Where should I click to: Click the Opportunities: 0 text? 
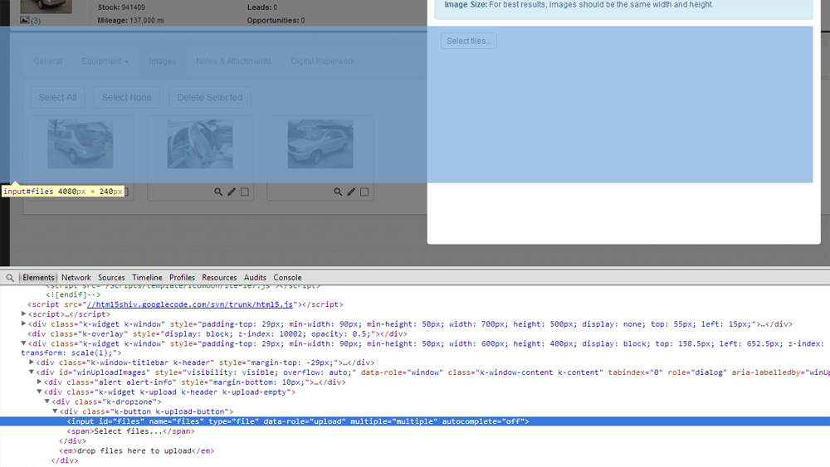point(276,21)
